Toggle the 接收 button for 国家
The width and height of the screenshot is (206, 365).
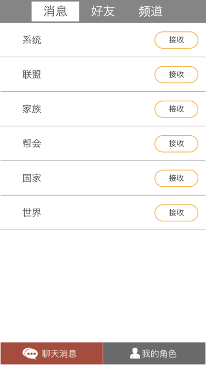pyautogui.click(x=177, y=178)
